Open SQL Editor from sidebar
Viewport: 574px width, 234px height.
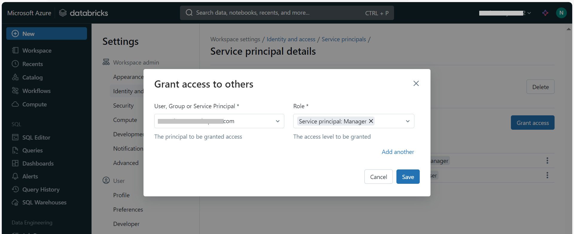click(36, 137)
